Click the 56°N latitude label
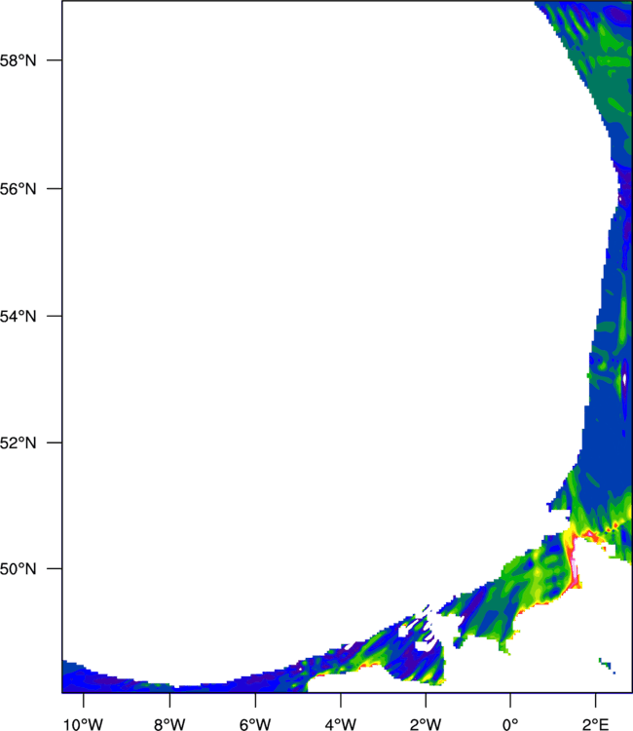633x731 pixels. (x=18, y=189)
